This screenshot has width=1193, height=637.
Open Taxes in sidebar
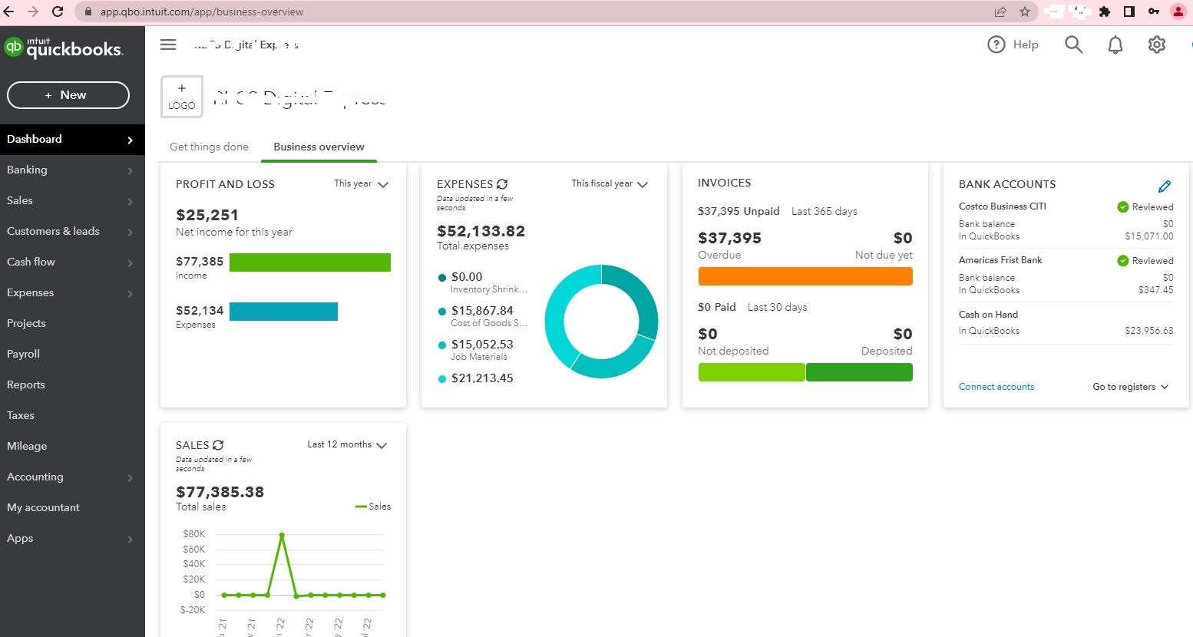(72, 415)
